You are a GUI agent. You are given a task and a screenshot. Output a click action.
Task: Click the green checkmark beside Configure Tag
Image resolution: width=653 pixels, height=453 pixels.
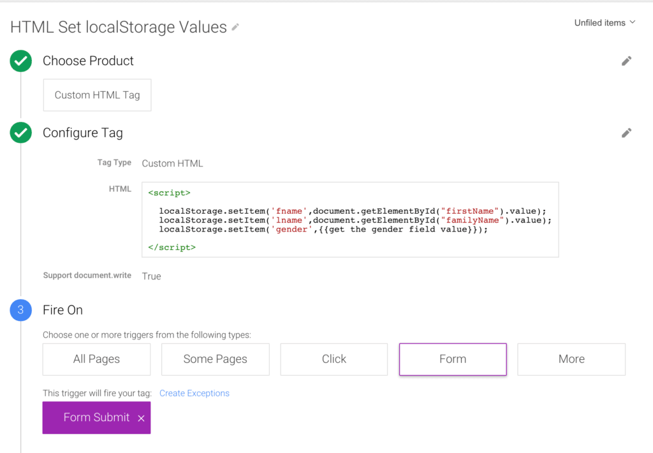point(21,133)
